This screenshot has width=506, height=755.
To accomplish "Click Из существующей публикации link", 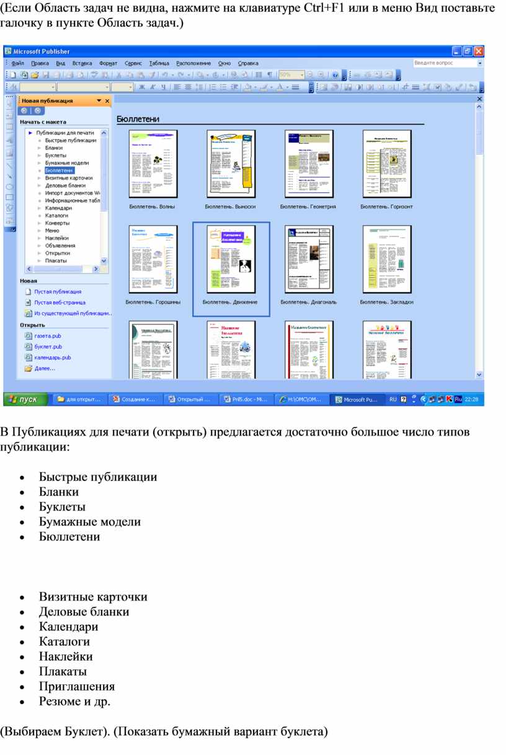I will click(x=73, y=314).
